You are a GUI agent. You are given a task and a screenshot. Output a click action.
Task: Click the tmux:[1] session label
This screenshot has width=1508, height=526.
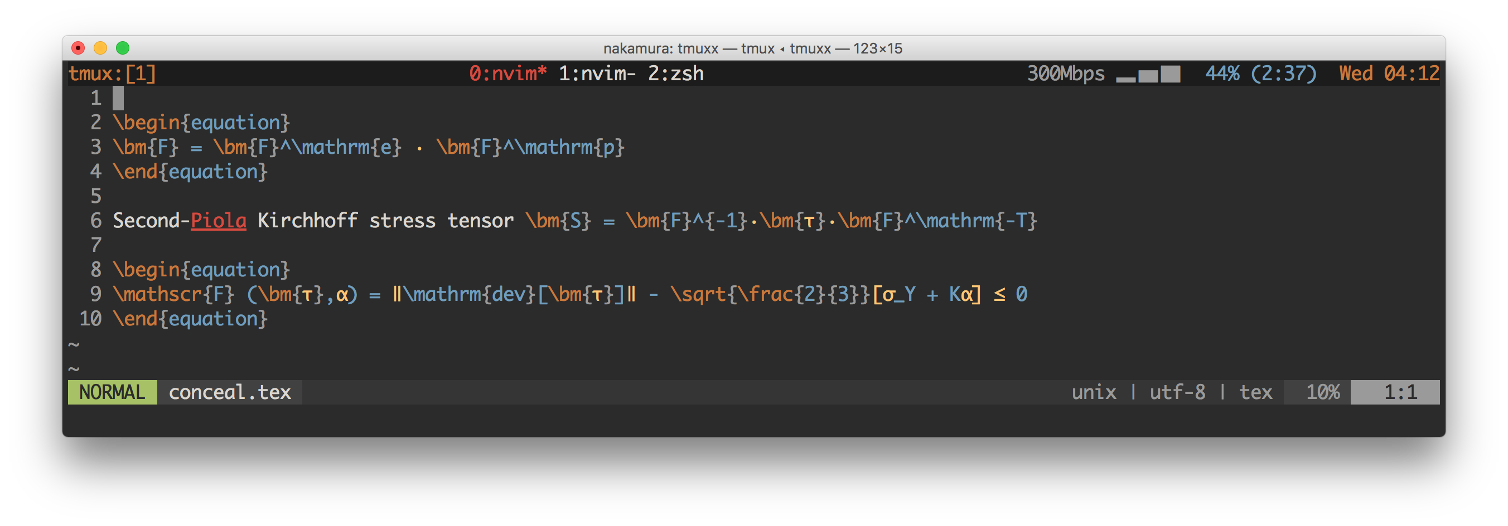tap(113, 74)
